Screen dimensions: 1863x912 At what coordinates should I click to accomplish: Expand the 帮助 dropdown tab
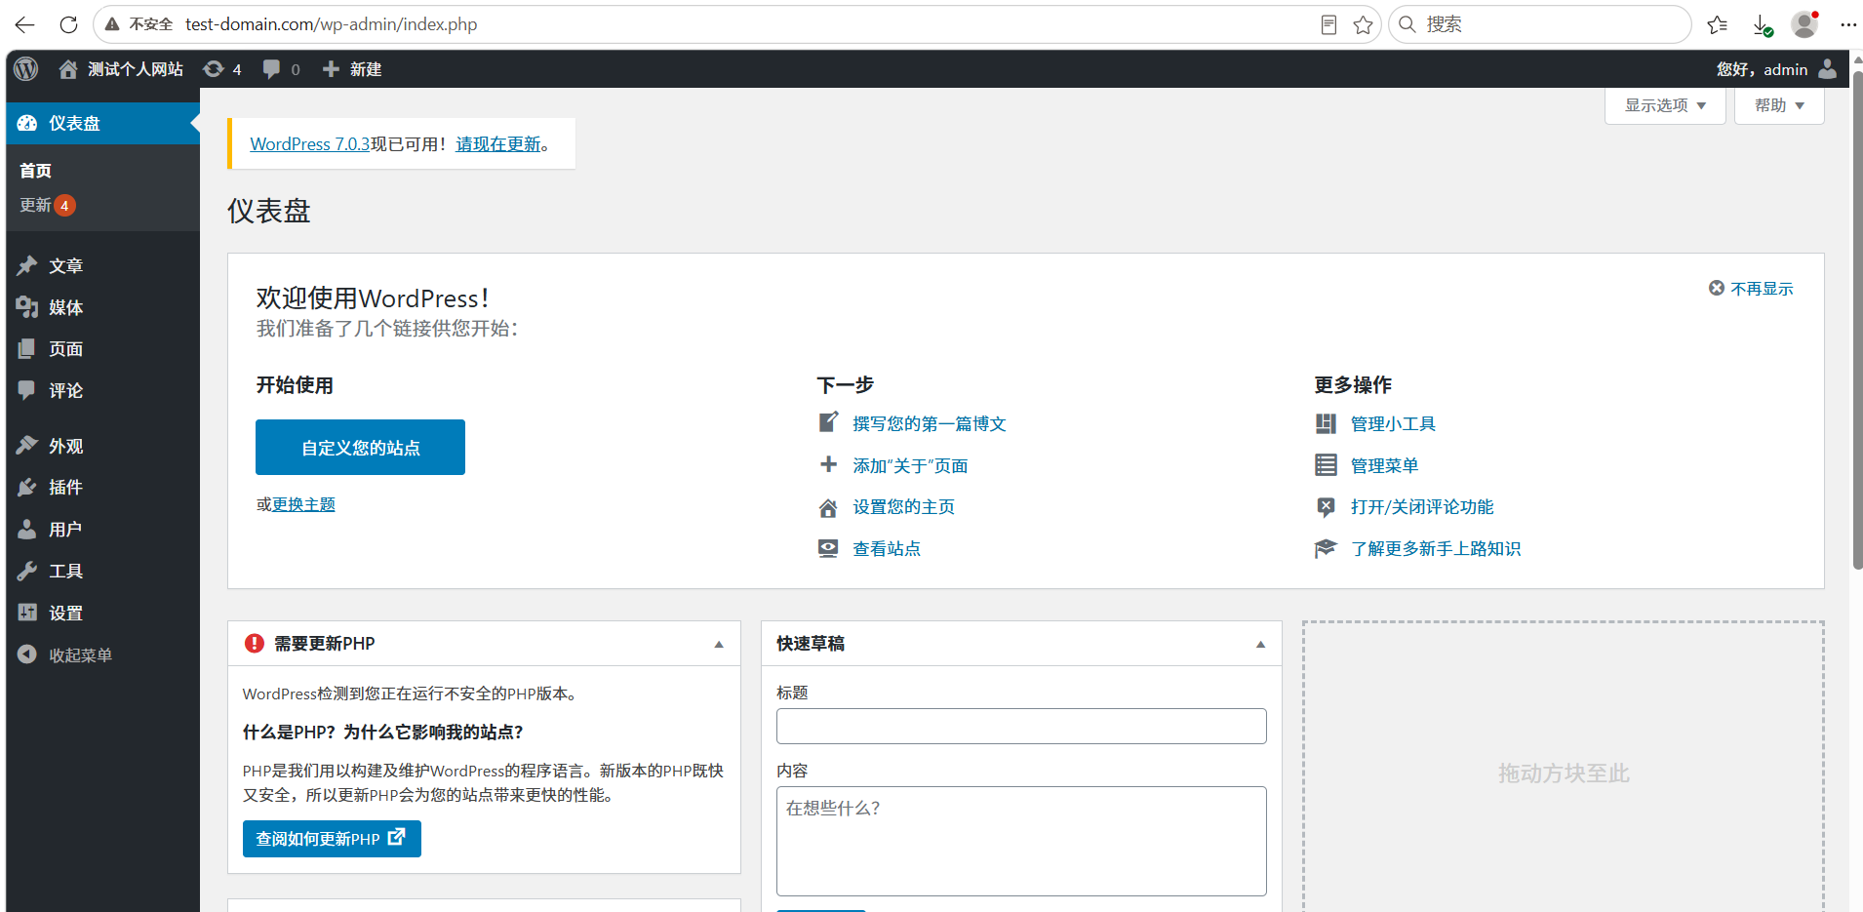(x=1779, y=105)
